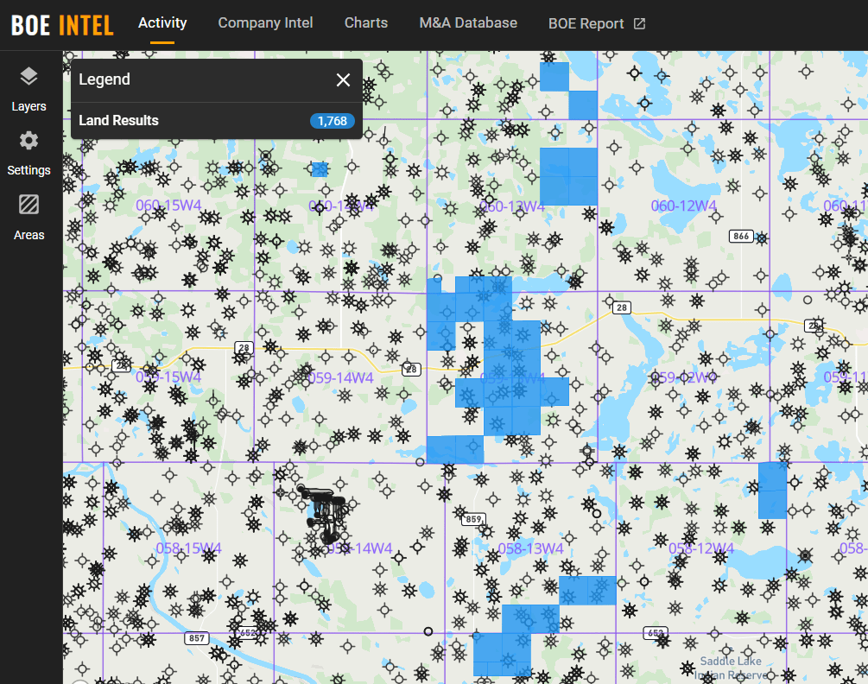Open the Layers panel
Image resolution: width=868 pixels, height=684 pixels.
[29, 86]
